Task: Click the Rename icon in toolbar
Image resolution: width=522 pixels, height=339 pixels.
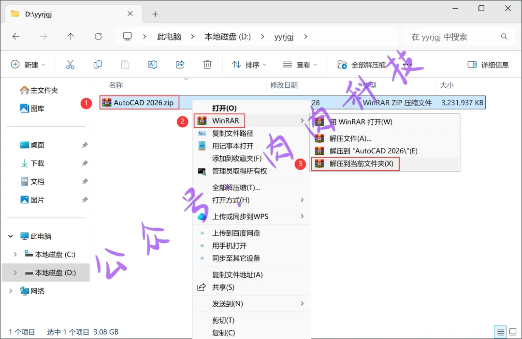Action: coord(152,65)
